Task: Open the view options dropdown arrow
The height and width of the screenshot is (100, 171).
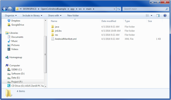Action: [x=151, y=16]
